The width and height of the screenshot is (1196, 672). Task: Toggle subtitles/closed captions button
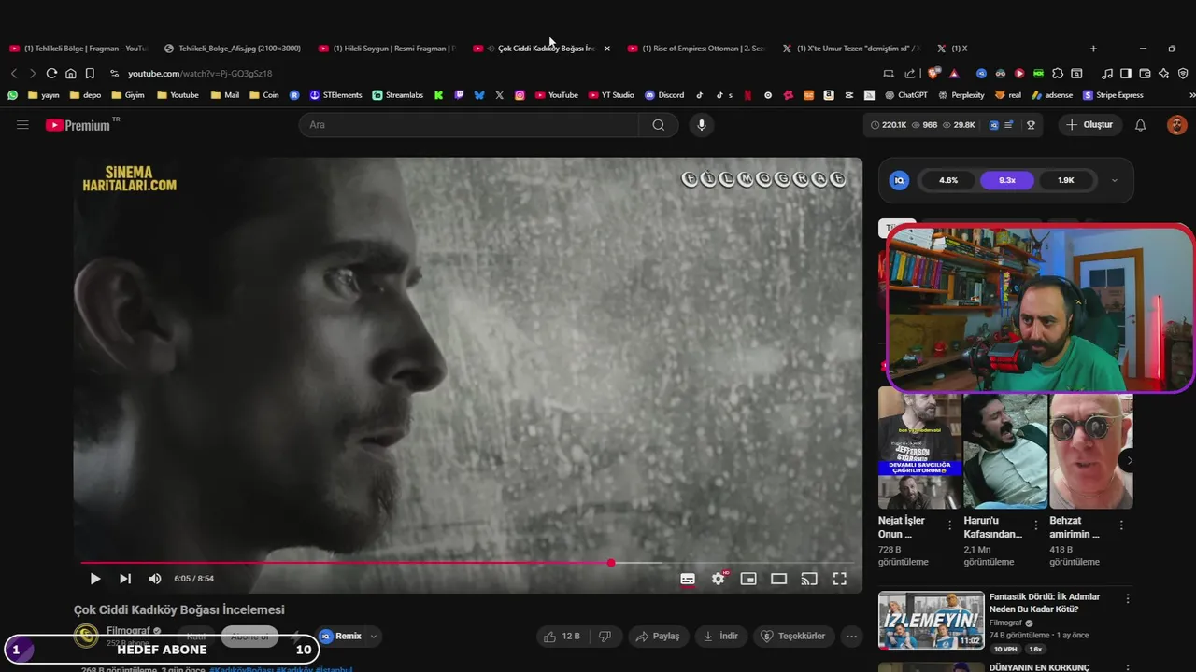(688, 579)
